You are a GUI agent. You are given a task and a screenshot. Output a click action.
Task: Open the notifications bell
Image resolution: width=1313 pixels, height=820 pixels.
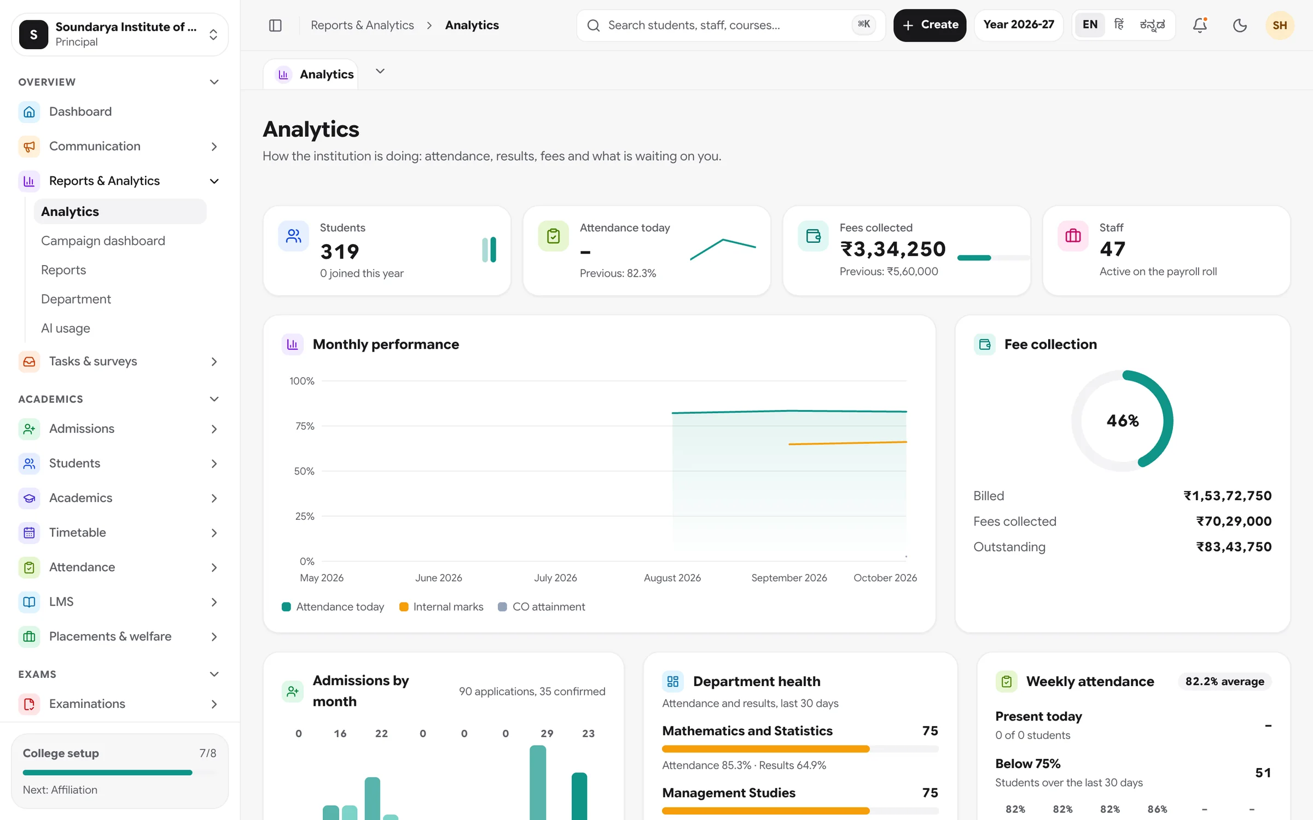pos(1200,25)
